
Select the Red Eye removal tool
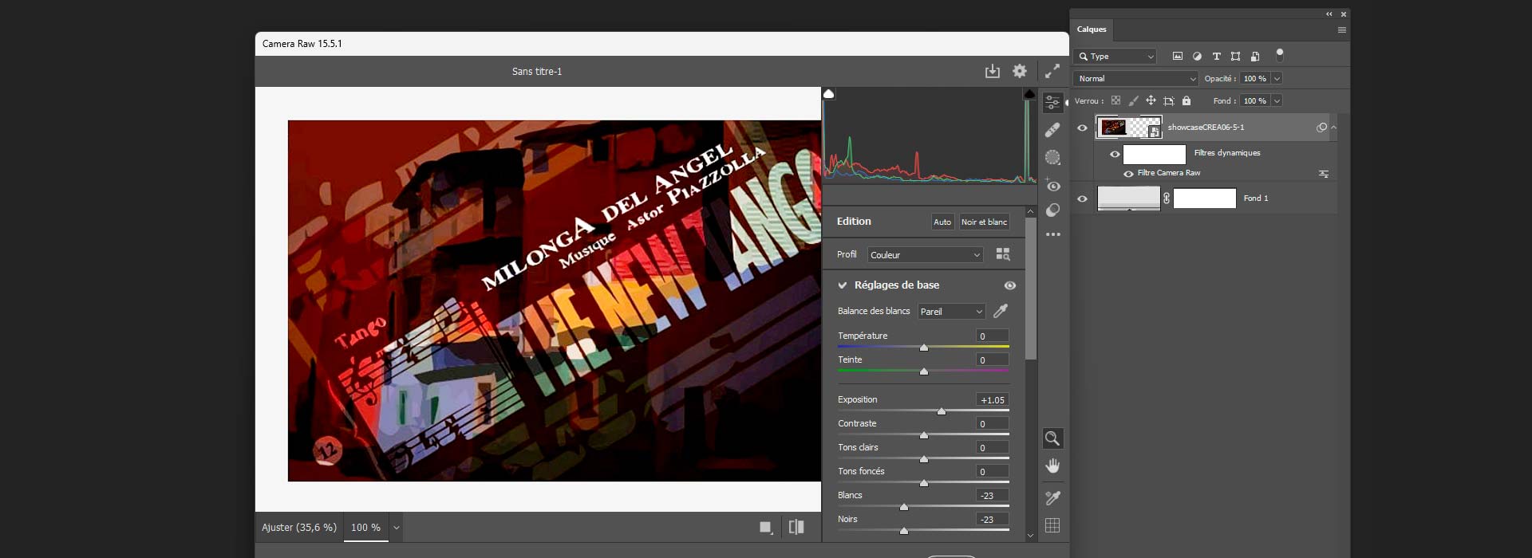pos(1052,185)
